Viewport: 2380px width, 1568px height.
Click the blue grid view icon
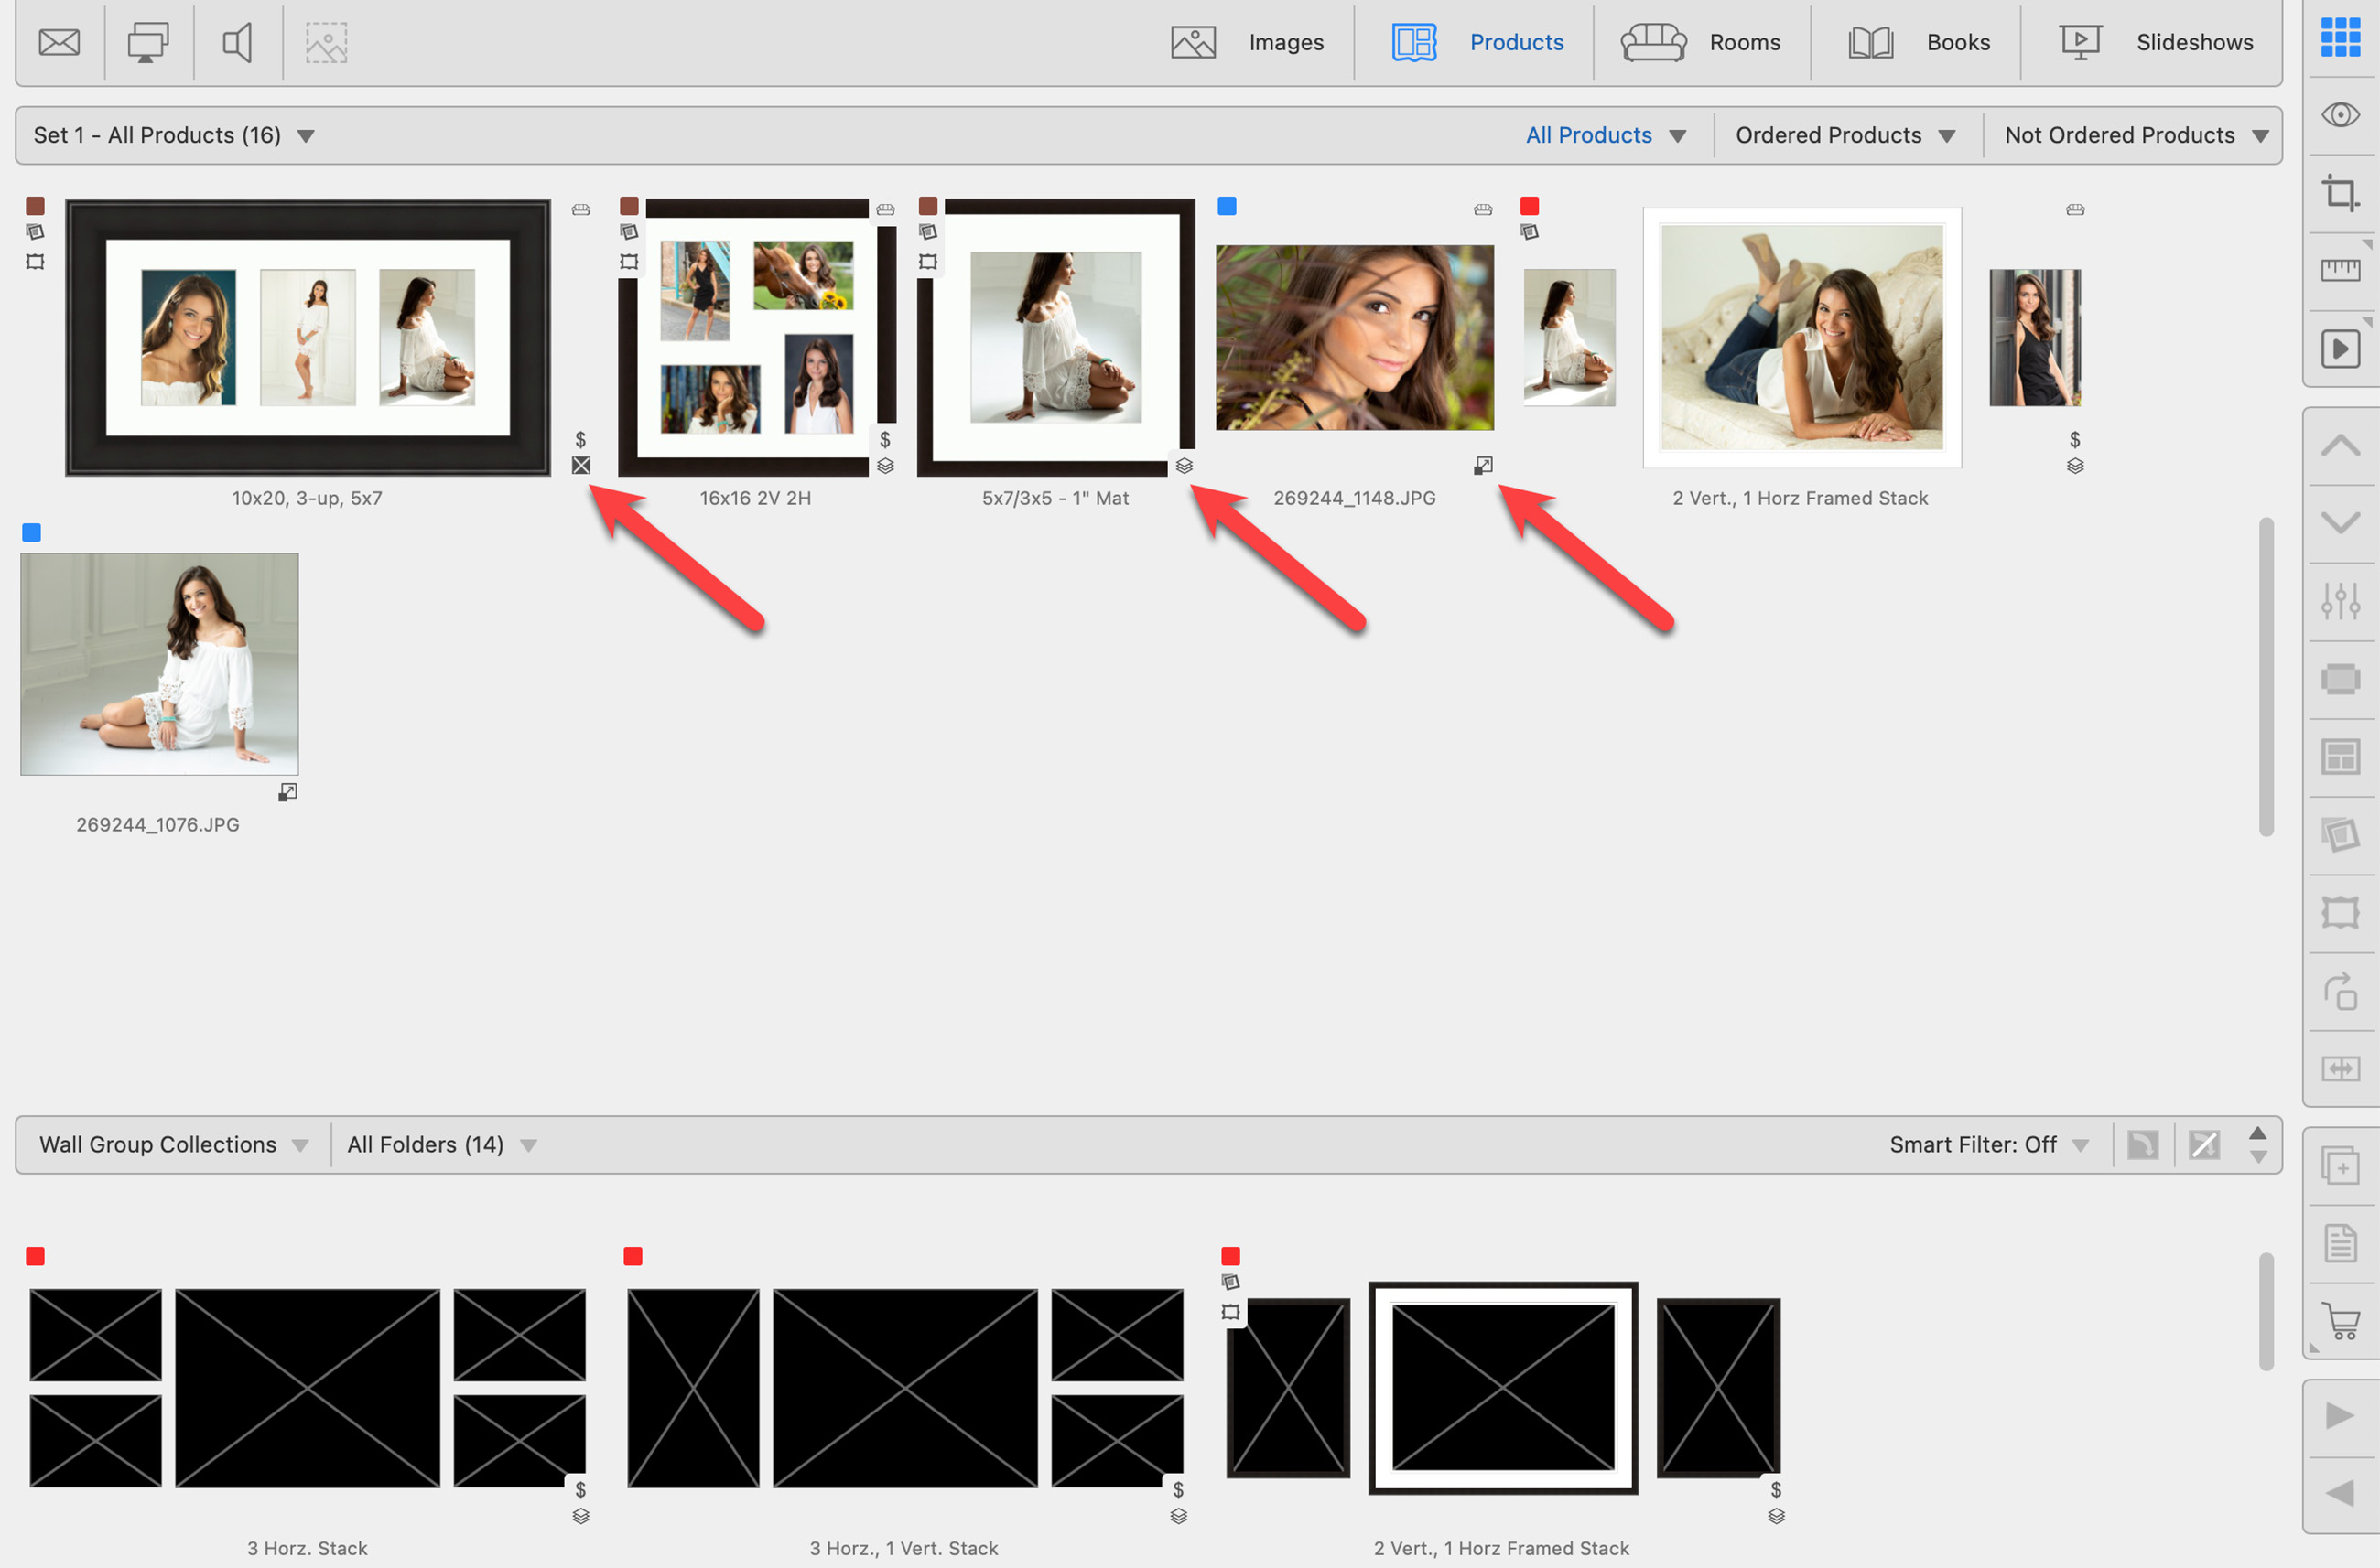pos(2340,37)
